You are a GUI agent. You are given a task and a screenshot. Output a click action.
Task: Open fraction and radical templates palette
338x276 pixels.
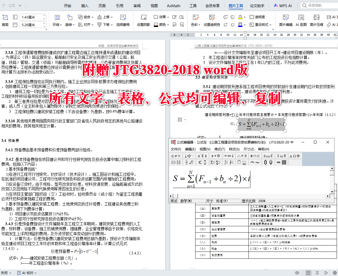tap(189, 162)
